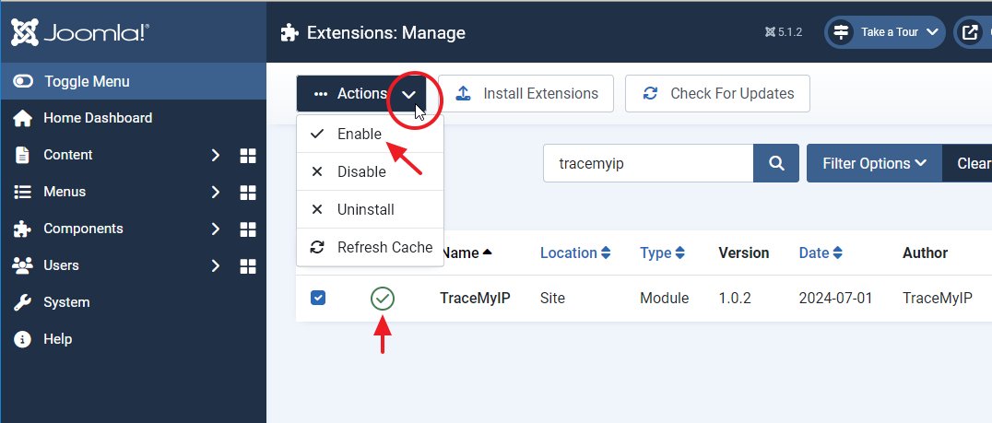Open the Users dashboard grid icon
The width and height of the screenshot is (992, 423).
[x=247, y=265]
